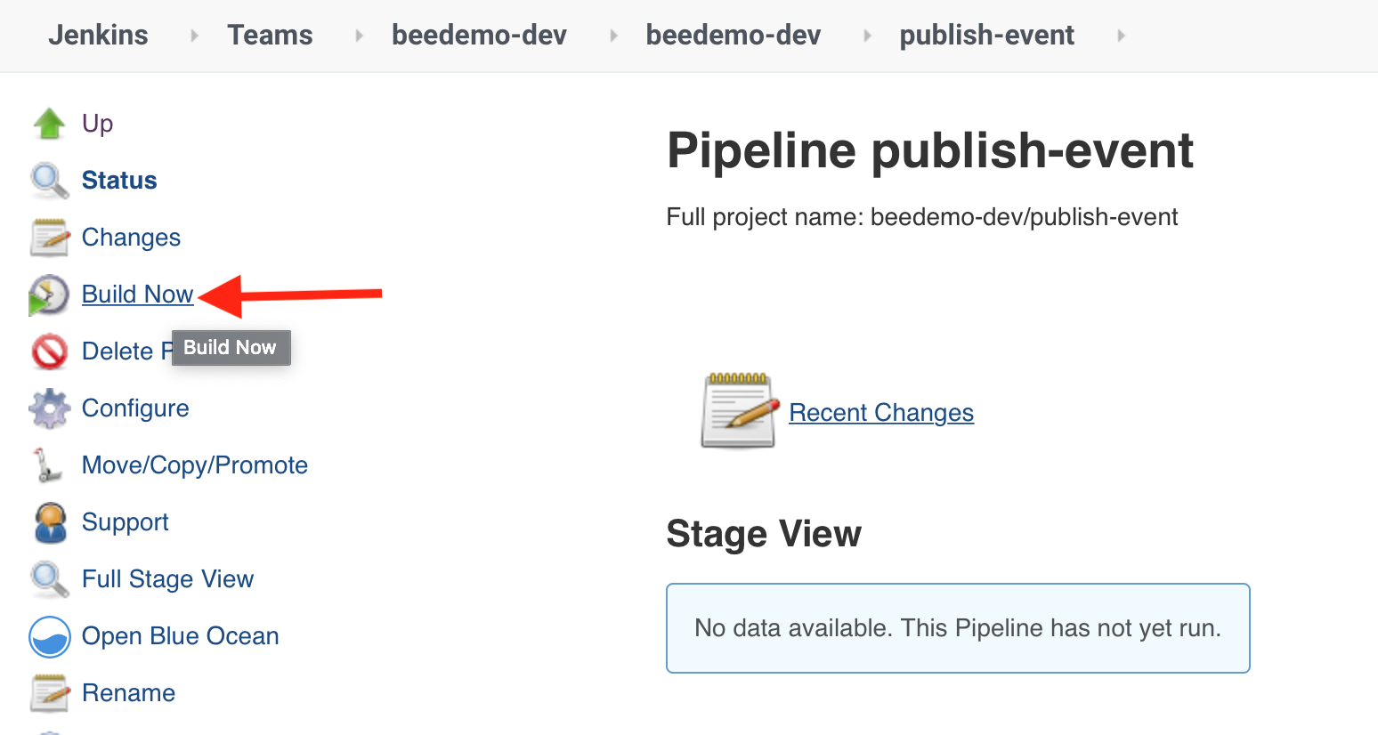Open the Recent Changes link
The image size is (1378, 735).
pyautogui.click(x=881, y=413)
